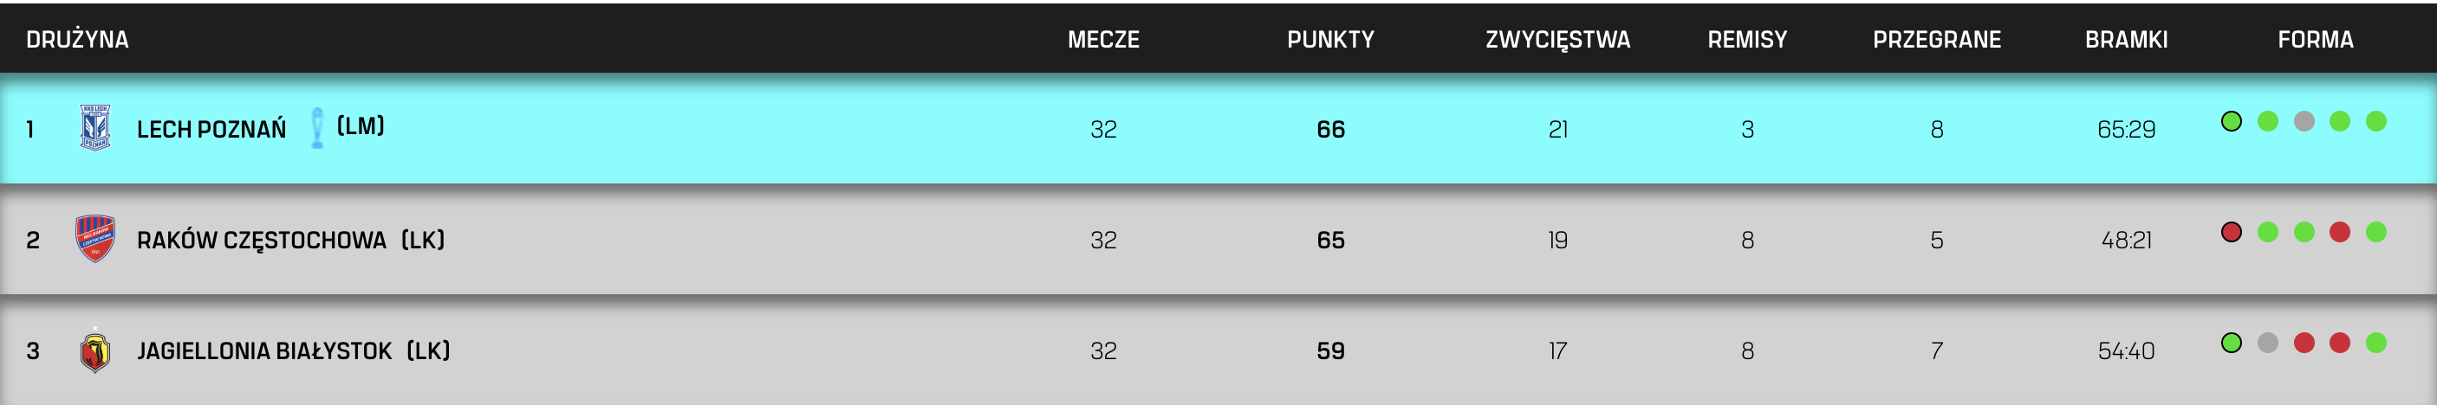Sort the table by the Punkty column header
Image resolution: width=2437 pixels, height=405 pixels.
[1330, 40]
